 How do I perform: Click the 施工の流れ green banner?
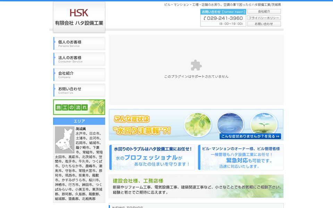(x=79, y=107)
